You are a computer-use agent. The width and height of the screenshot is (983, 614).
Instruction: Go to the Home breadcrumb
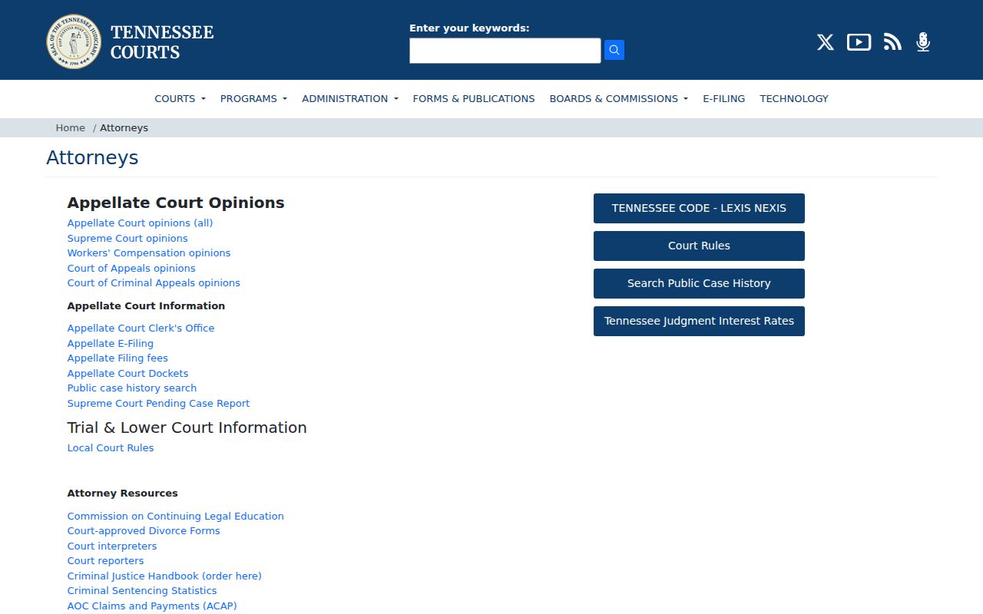coord(71,128)
